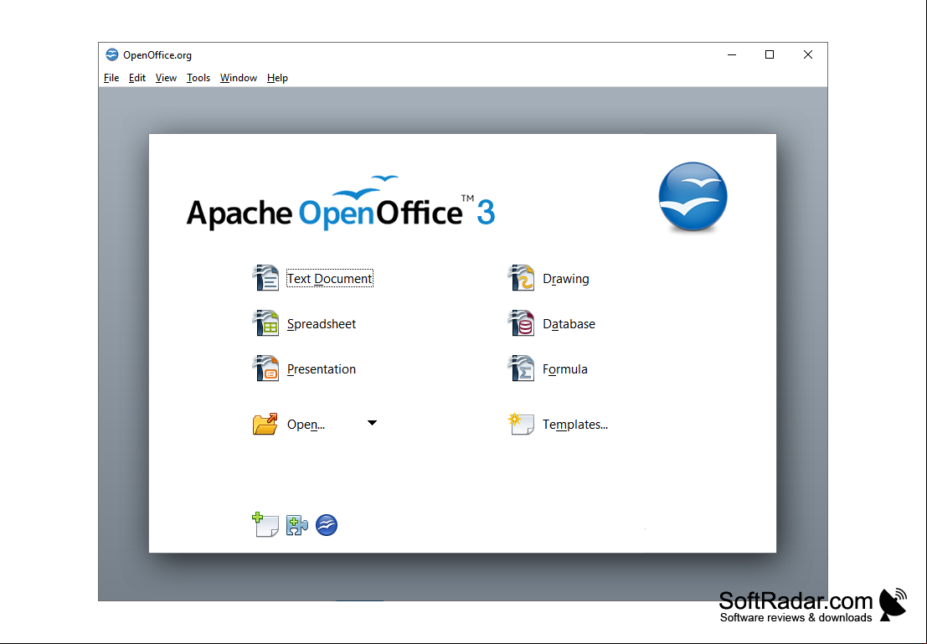
Task: Open the Edit menu
Action: (x=137, y=78)
